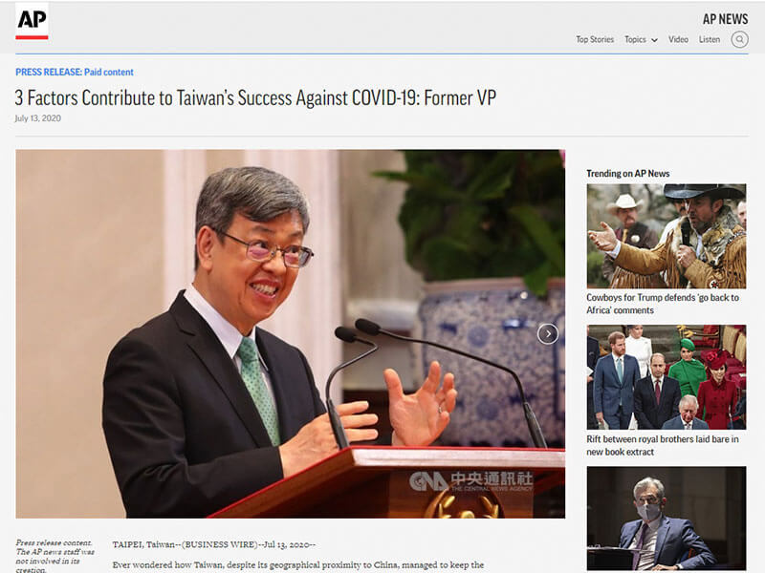Click the July 13, 2020 date text
Image resolution: width=765 pixels, height=573 pixels.
(x=38, y=118)
